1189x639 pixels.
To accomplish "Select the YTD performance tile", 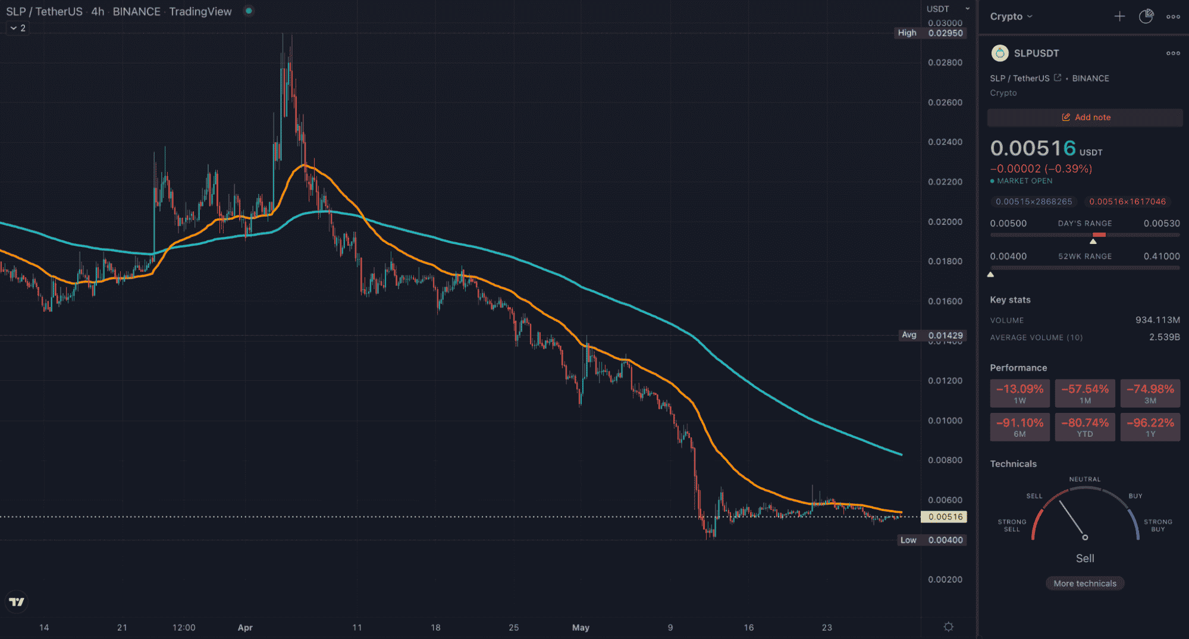I will click(x=1085, y=427).
